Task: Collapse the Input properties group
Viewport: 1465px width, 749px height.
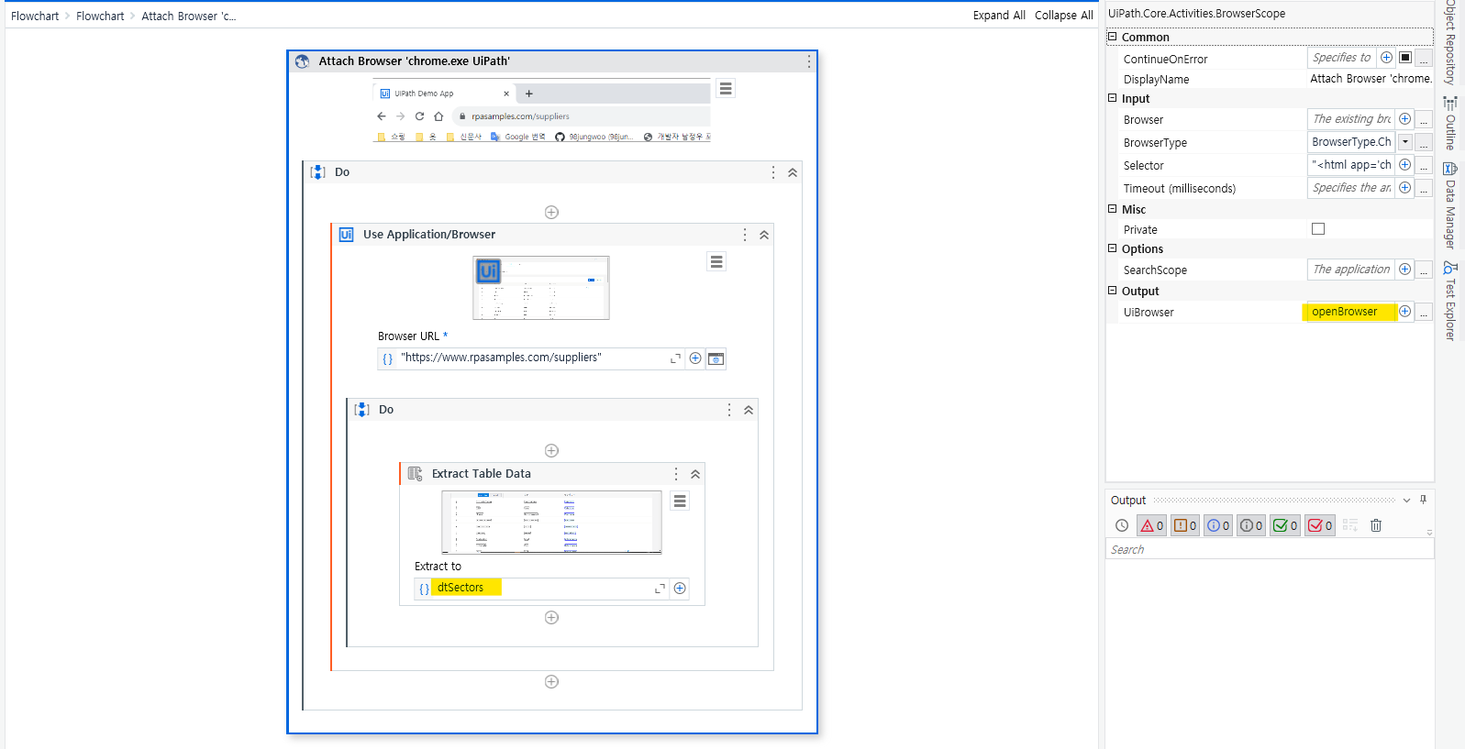Action: pos(1112,98)
